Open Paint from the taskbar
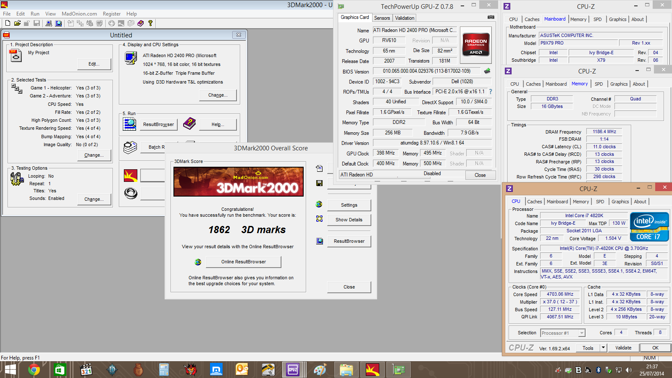Viewport: 672px width, 378px height. 320,370
